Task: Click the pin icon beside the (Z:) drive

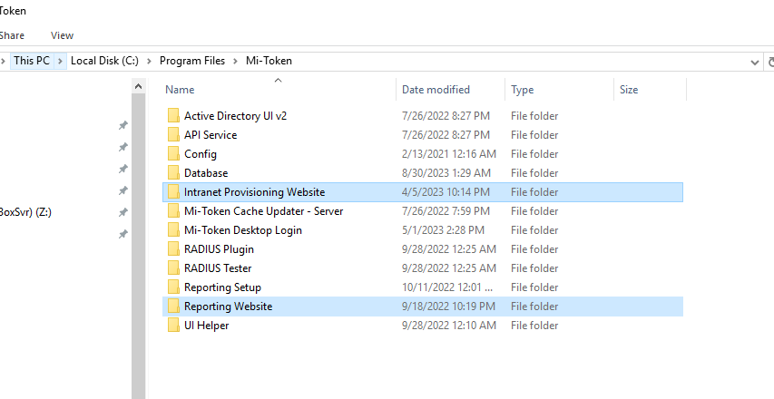Action: point(122,212)
